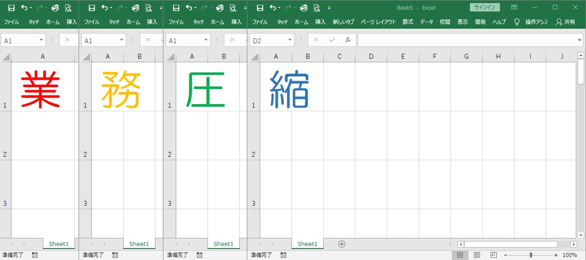Click macro record icon in 業 status bar
The height and width of the screenshot is (260, 586).
(x=35, y=255)
